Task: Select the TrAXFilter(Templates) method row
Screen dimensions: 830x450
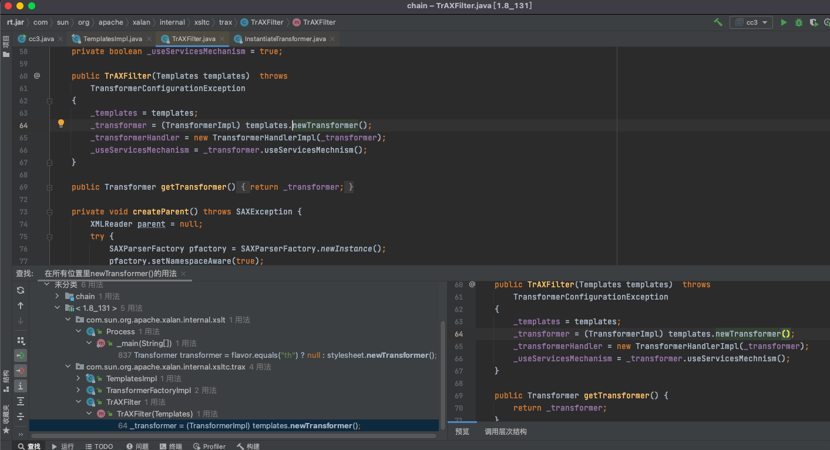Action: click(x=234, y=414)
